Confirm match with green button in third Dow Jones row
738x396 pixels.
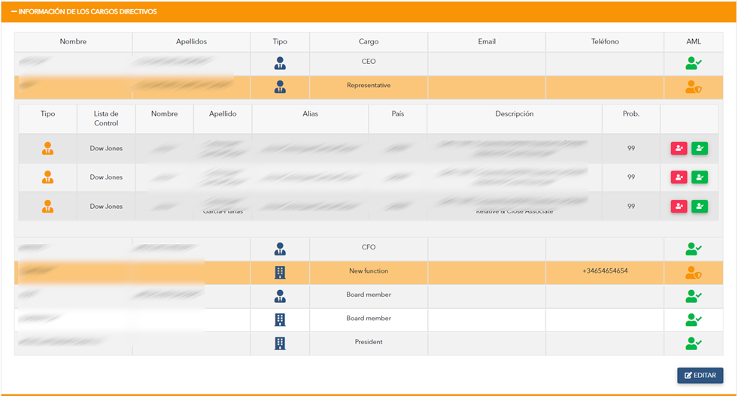[700, 207]
